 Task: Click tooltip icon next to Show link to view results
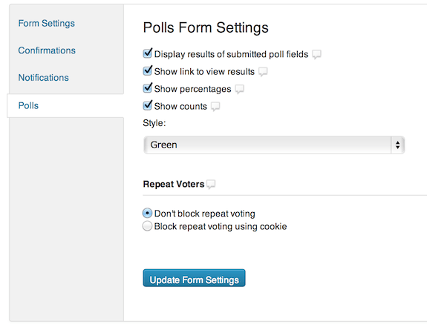263,72
